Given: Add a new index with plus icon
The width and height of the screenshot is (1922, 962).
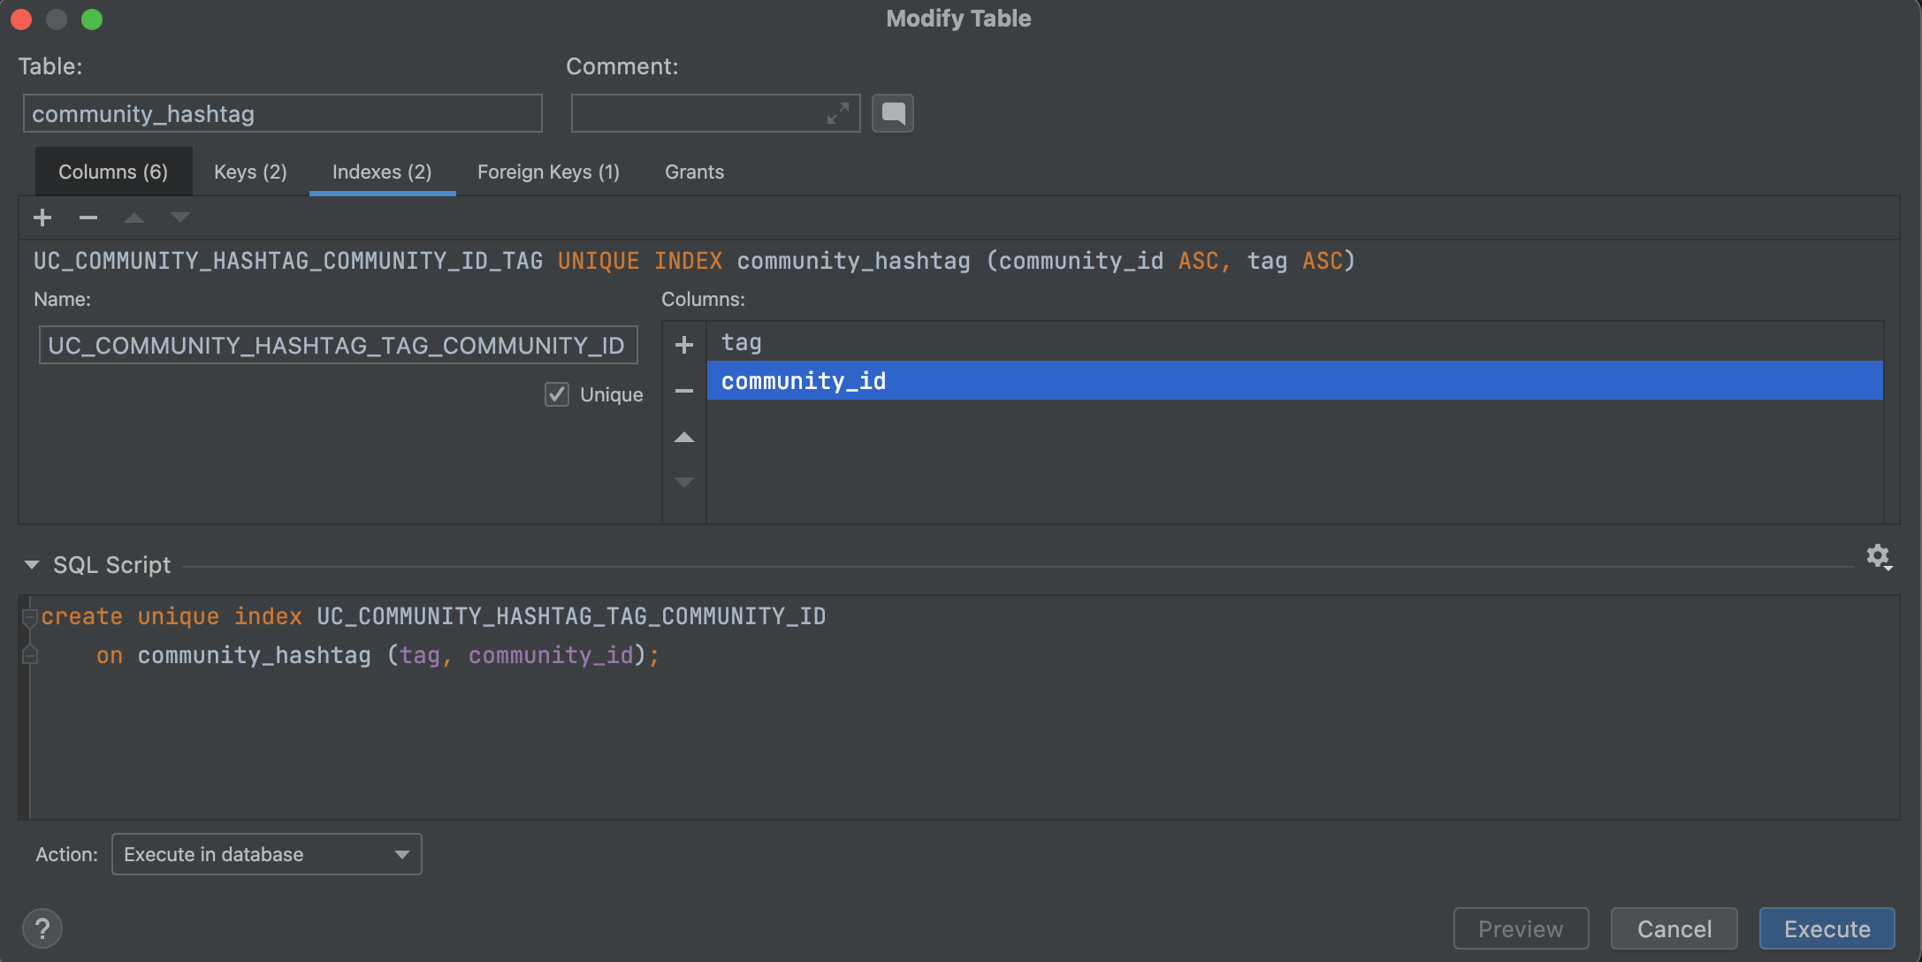Looking at the screenshot, I should 42,218.
